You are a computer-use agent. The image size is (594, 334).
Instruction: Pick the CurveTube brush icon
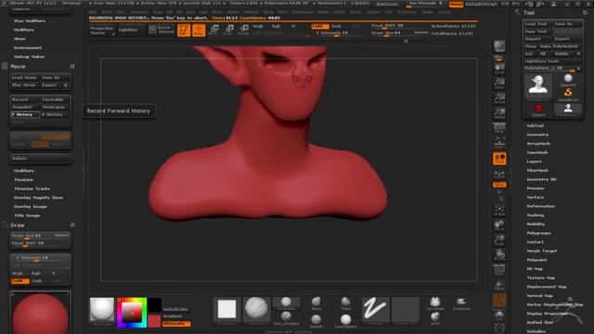(435, 303)
